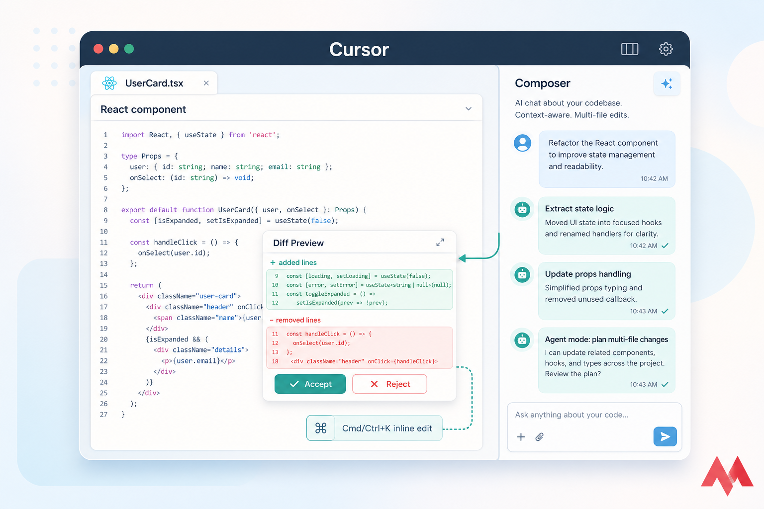Click line number 1 in the gutter
The height and width of the screenshot is (509, 764).
(105, 135)
